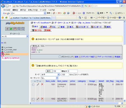The width and height of the screenshot is (126, 108).
Task: Click the browse icon next to m_items table
Action: (2, 54)
